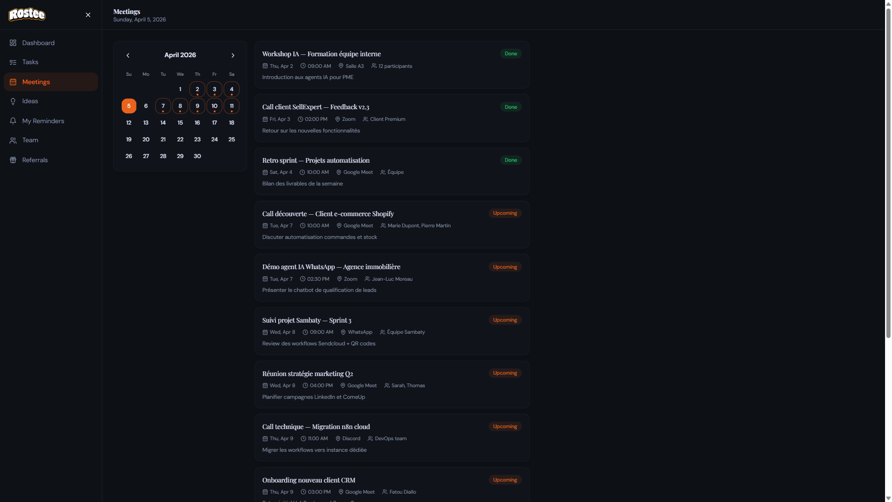The image size is (892, 502).
Task: Go to previous month in calendar
Action: 128,55
